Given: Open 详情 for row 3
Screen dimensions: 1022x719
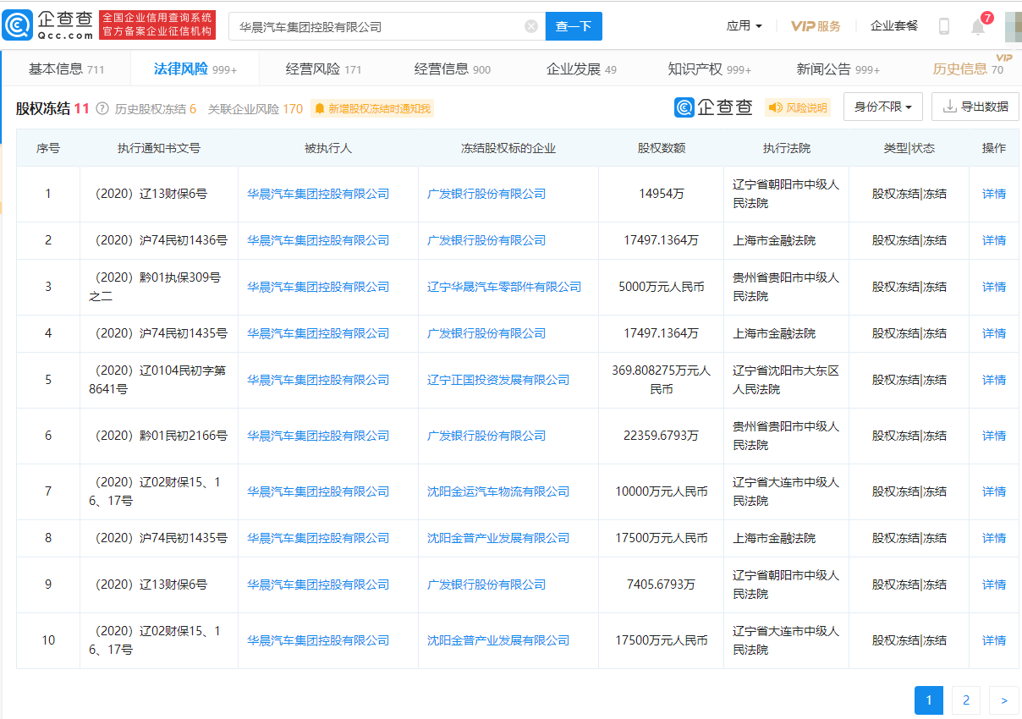Looking at the screenshot, I should click(994, 287).
